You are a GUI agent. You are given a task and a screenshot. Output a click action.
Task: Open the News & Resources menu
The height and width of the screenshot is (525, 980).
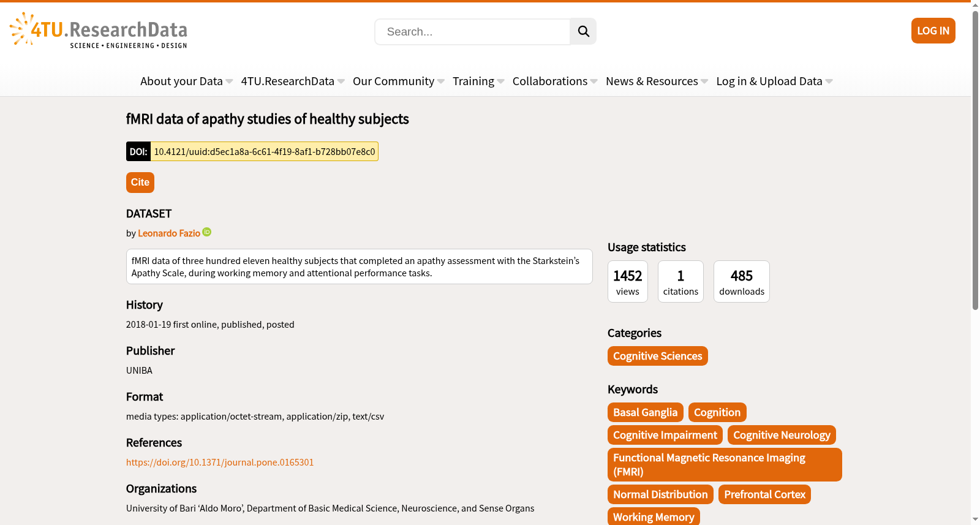657,81
